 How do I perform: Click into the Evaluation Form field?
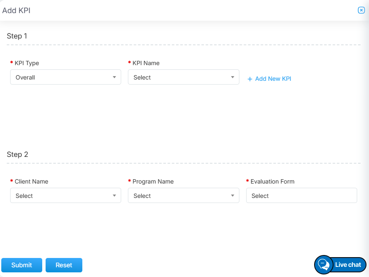(301, 196)
